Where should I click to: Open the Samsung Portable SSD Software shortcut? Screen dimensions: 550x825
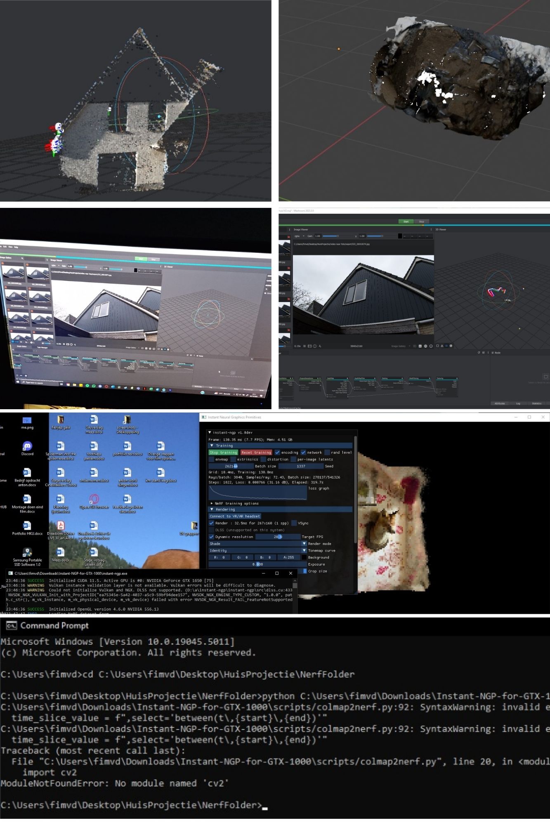pos(27,552)
